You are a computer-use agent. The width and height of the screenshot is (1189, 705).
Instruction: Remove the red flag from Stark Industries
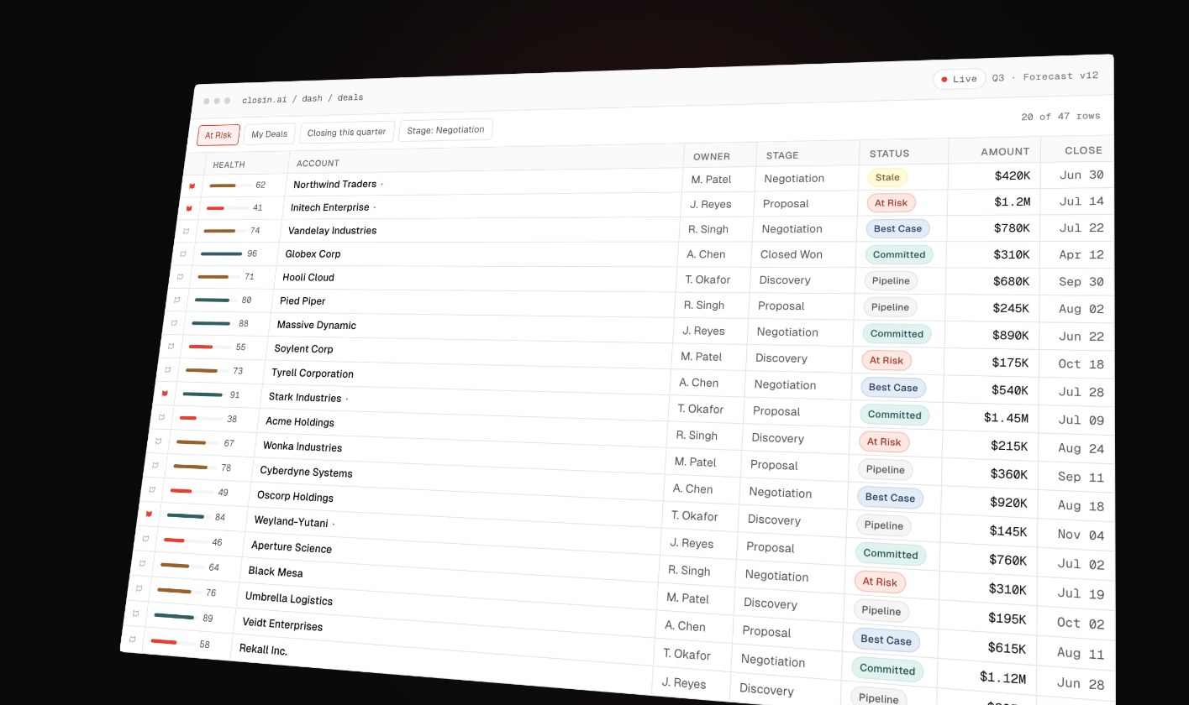pos(165,393)
